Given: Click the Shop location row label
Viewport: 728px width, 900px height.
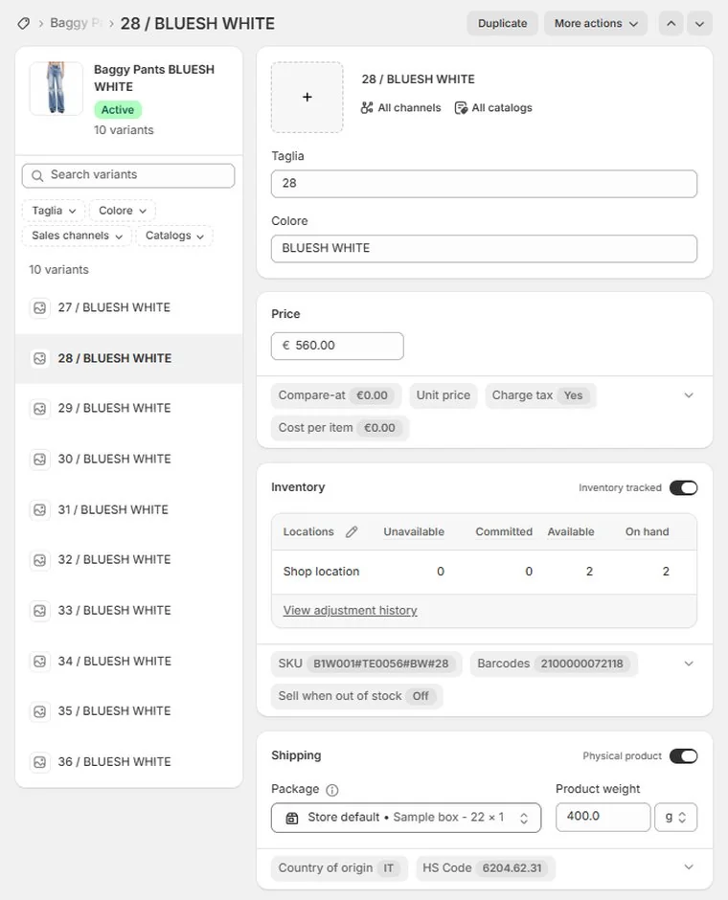Looking at the screenshot, I should (x=321, y=572).
